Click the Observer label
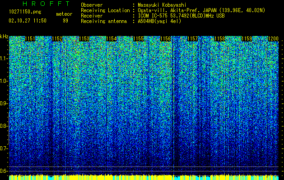 click(x=92, y=5)
